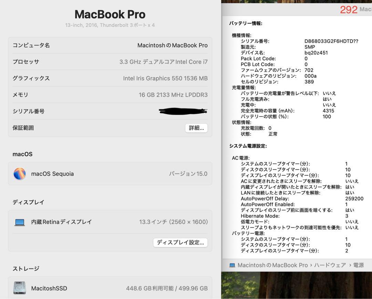Click the computer name Macintosh の MacBook Pro field
Viewport: 372px width, 299px height.
coord(173,45)
